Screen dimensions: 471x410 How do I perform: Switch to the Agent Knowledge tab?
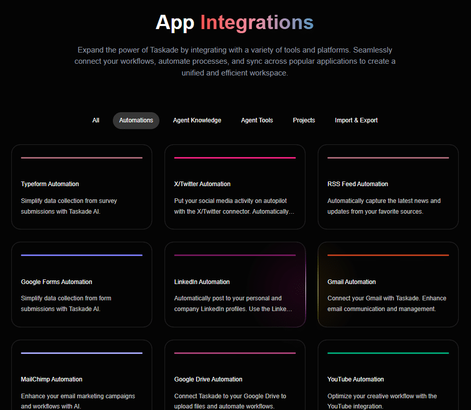(197, 120)
